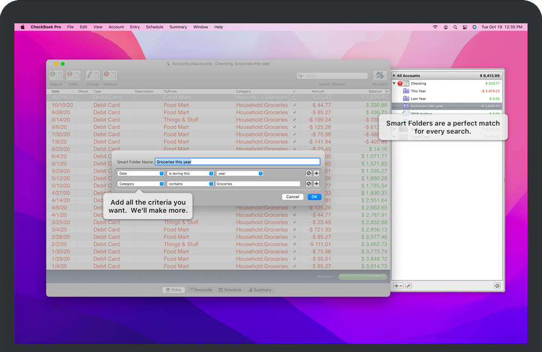Viewport: 542px width, 352px height.
Task: Open the Date criteria field dropdown
Action: [141, 173]
